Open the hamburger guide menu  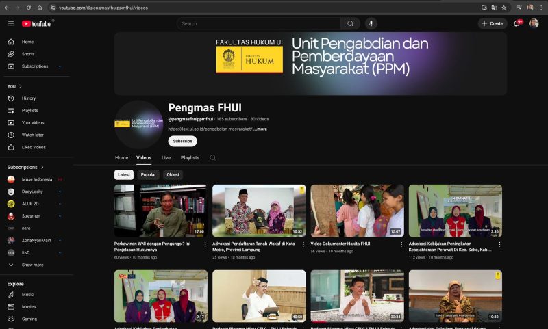coord(11,23)
